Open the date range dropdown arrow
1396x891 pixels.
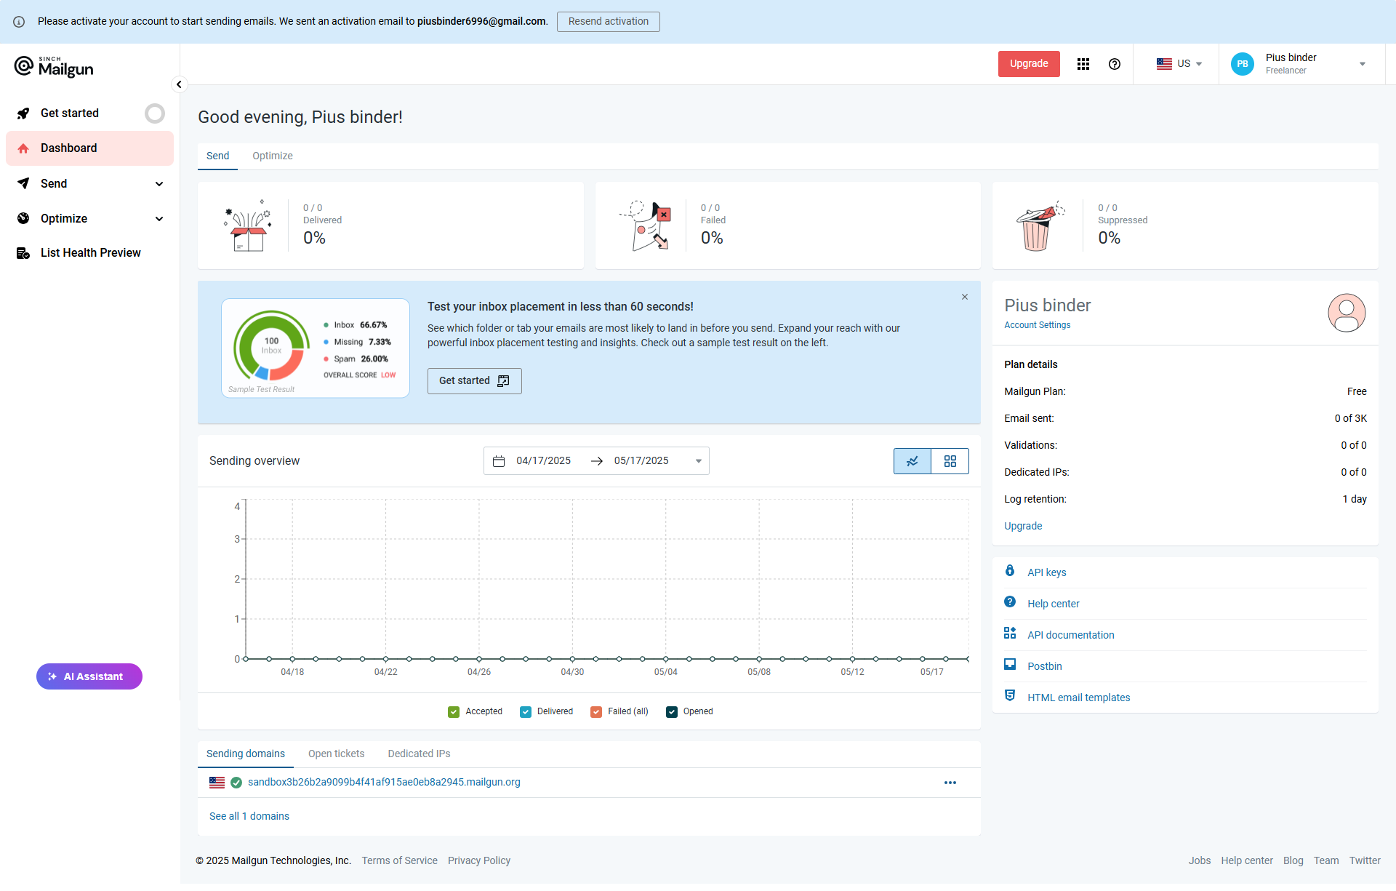pos(699,461)
